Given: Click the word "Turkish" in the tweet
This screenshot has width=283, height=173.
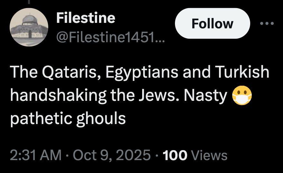Looking at the screenshot, I should click(x=242, y=72).
